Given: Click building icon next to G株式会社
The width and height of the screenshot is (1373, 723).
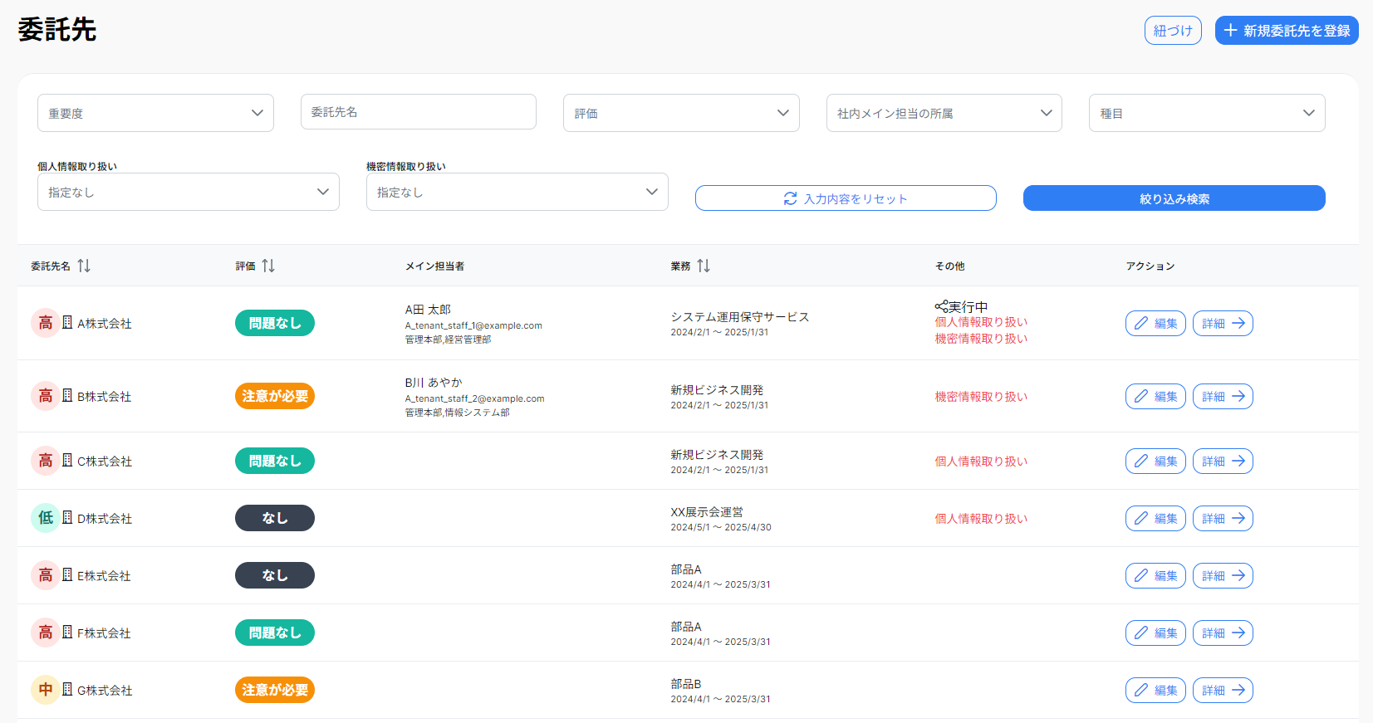Looking at the screenshot, I should tap(67, 689).
